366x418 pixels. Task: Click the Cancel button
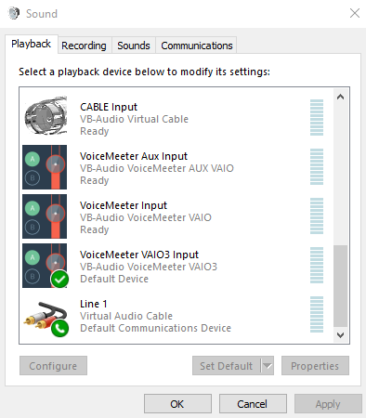point(253,404)
